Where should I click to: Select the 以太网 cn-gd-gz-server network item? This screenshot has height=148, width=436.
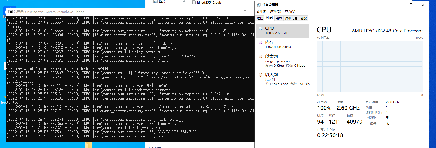[x=283, y=61]
